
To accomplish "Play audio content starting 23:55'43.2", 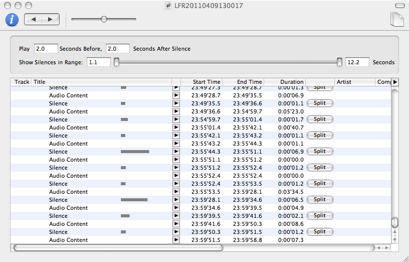I will pos(176,144).
